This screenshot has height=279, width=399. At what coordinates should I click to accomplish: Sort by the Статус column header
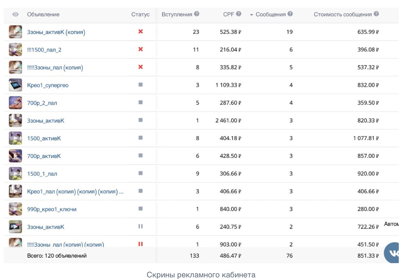(140, 14)
